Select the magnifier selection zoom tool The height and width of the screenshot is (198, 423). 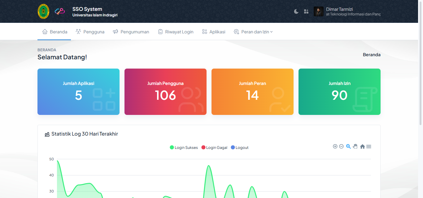348,146
